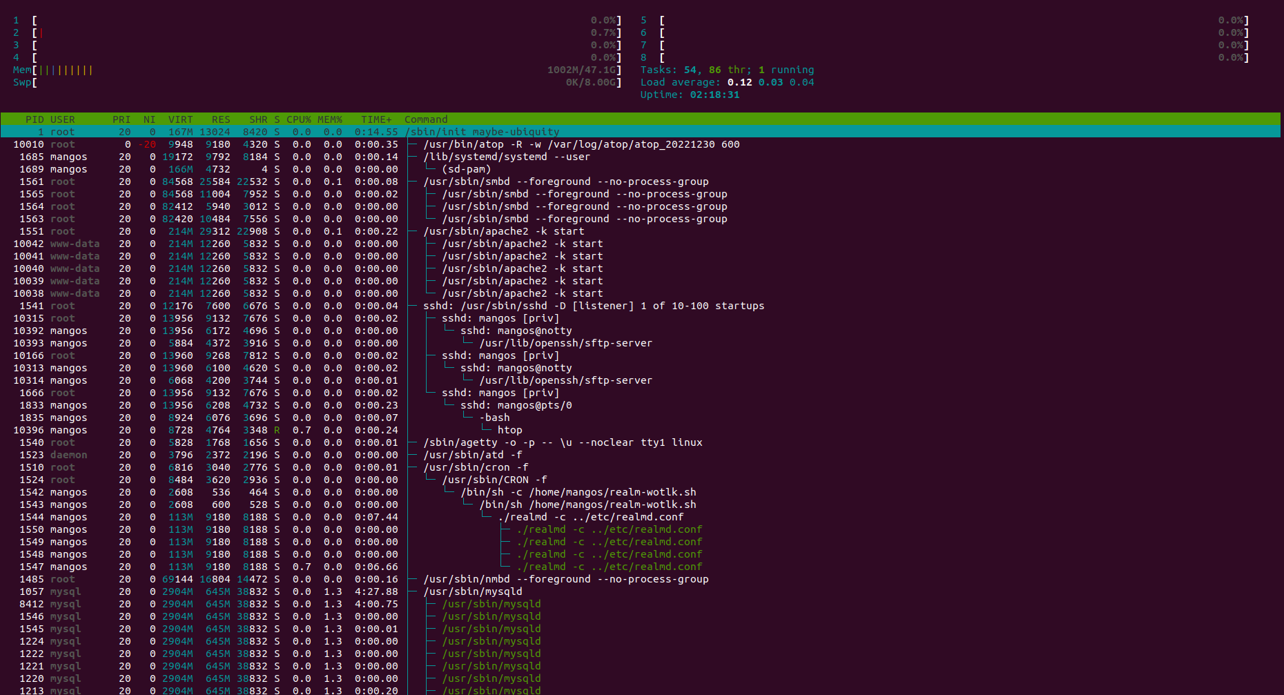The height and width of the screenshot is (695, 1284).
Task: Select apache2 child process PID 10042
Action: tap(641, 244)
